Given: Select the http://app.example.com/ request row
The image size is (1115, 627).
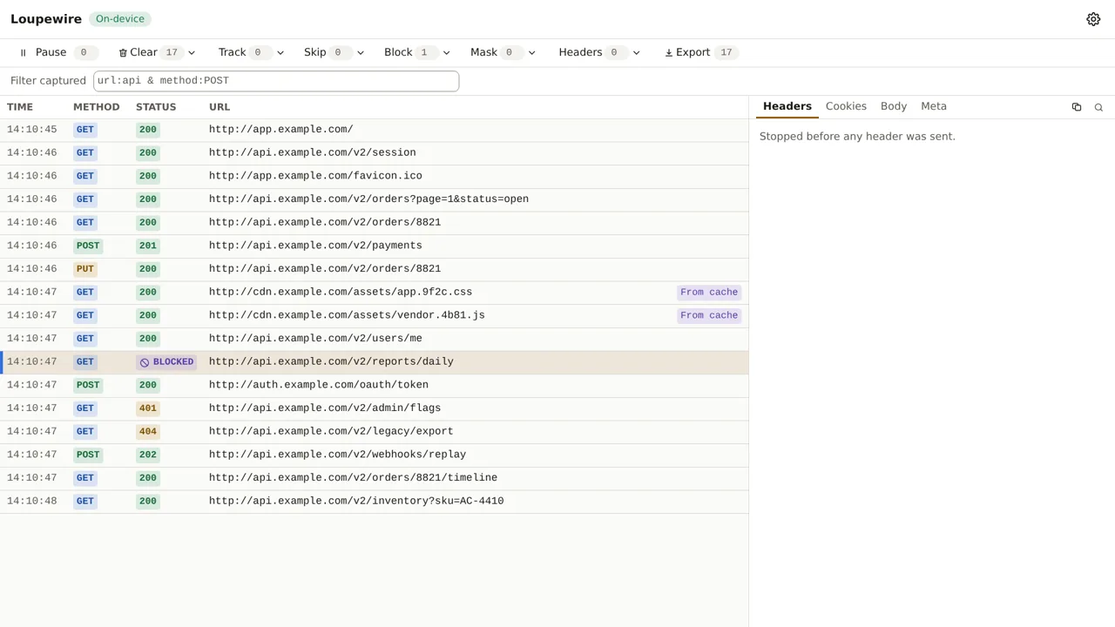Looking at the screenshot, I should pos(375,130).
